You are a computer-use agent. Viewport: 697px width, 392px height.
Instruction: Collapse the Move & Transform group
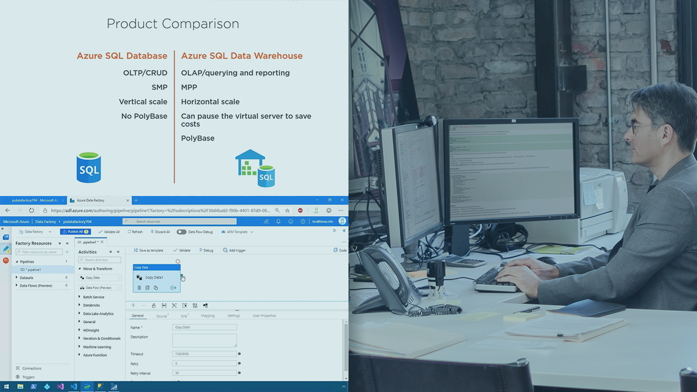pyautogui.click(x=80, y=269)
